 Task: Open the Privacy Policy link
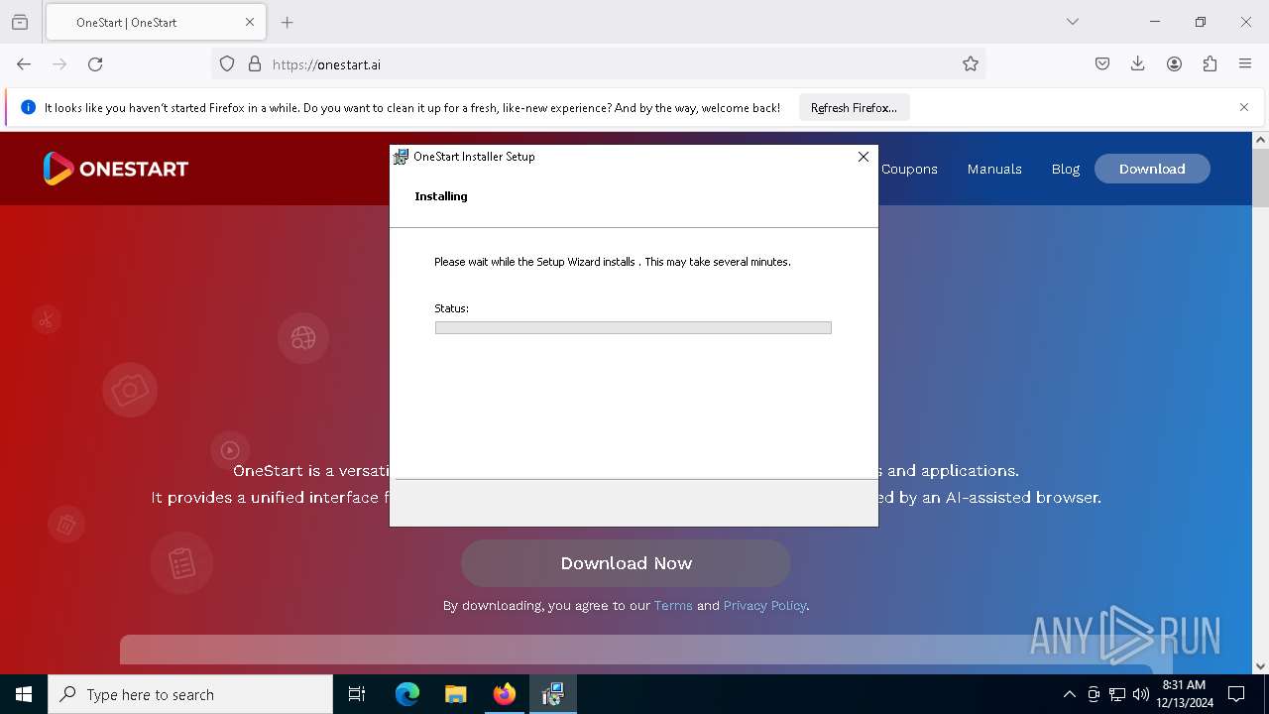(764, 605)
